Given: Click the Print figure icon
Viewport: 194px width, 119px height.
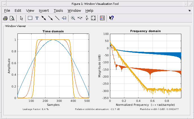Looking at the screenshot, I should pyautogui.click(x=5, y=18).
